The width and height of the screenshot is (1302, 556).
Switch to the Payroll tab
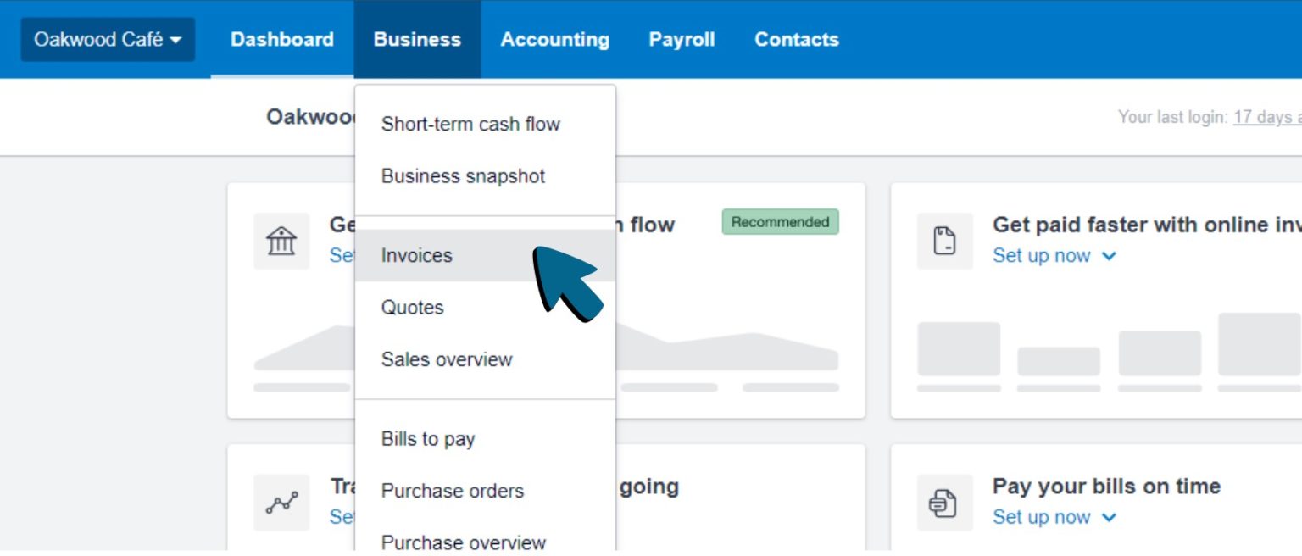pos(682,39)
